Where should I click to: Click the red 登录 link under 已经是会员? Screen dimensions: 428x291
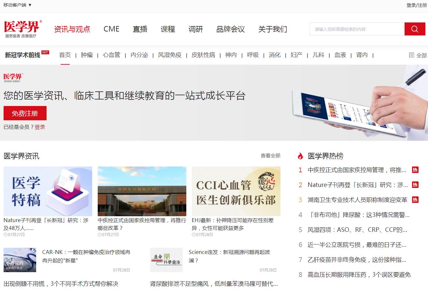click(x=40, y=127)
